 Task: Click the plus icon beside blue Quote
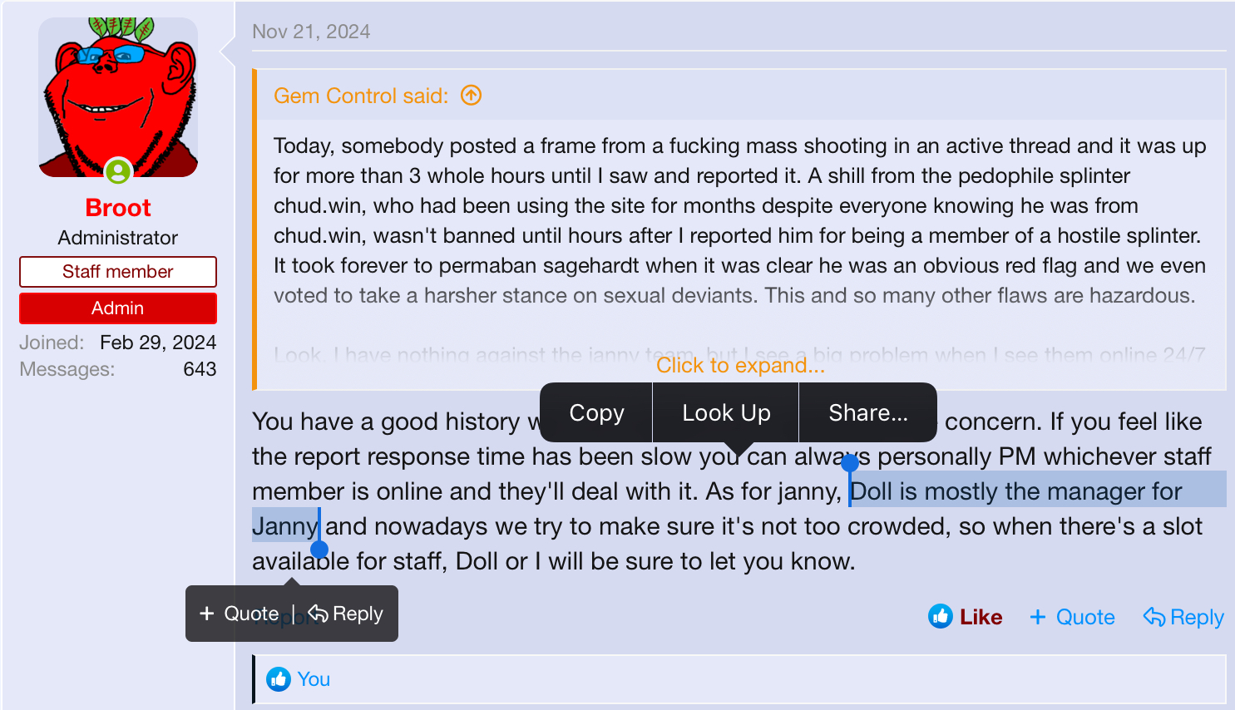click(1038, 617)
